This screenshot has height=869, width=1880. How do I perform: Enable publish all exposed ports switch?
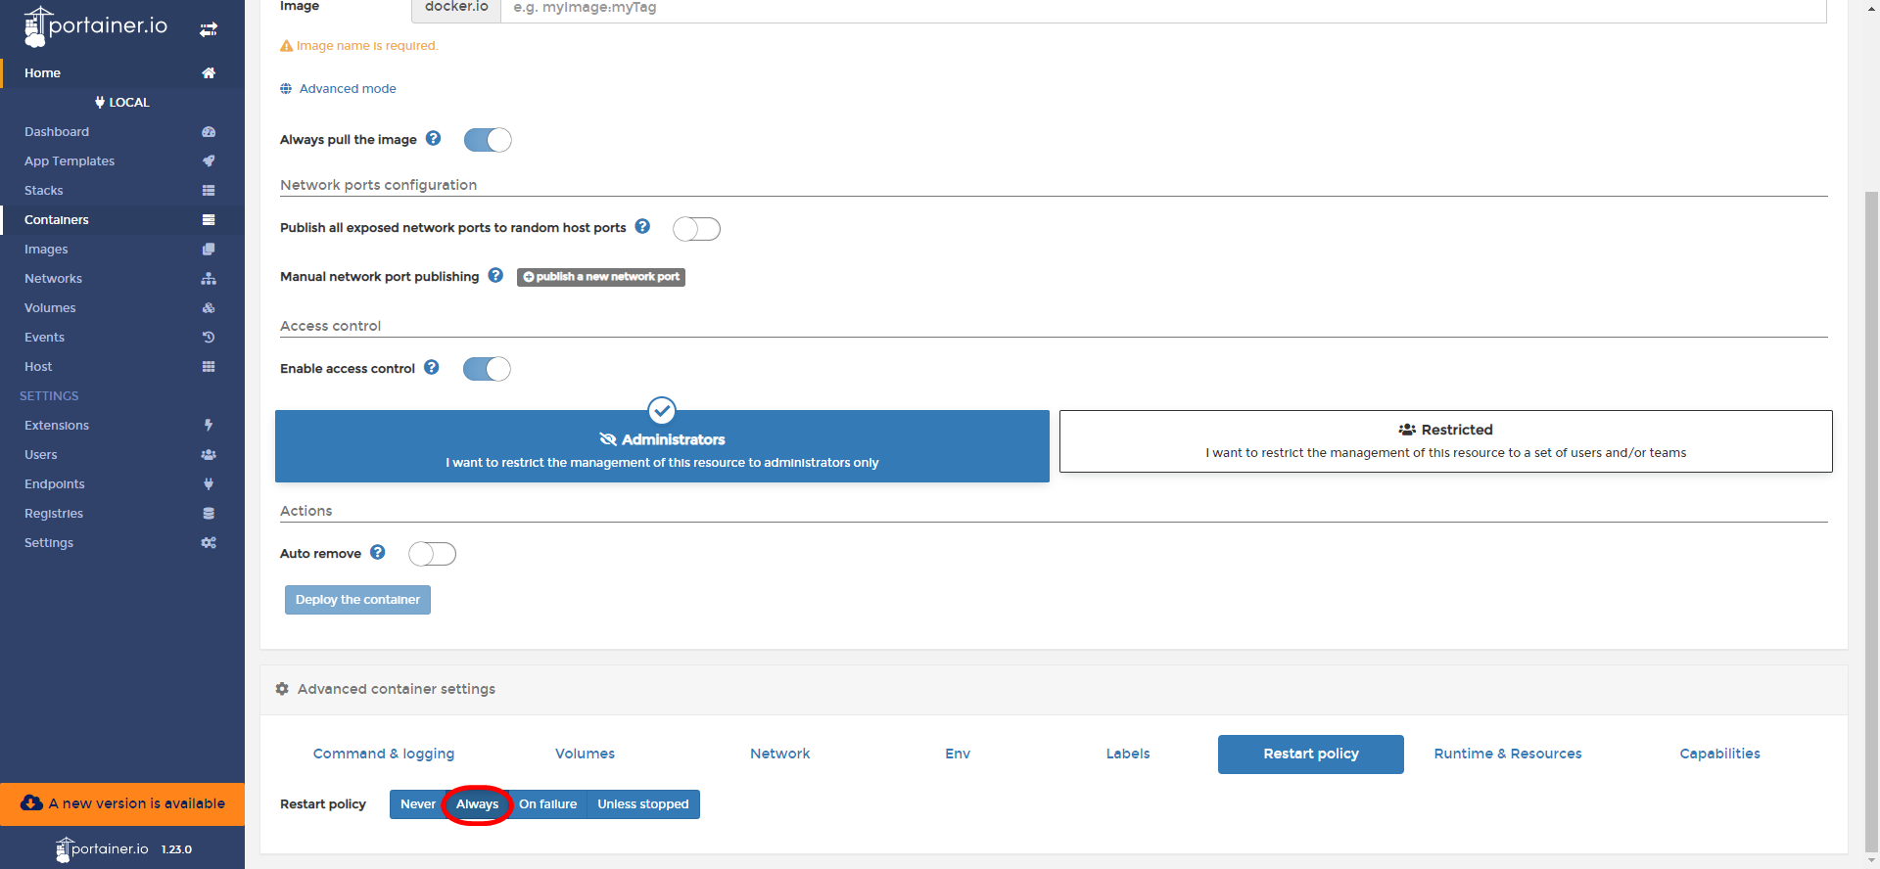(696, 228)
